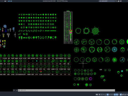Open snap mode dropdown arrow
This screenshot has width=128, height=96.
click(103, 95)
